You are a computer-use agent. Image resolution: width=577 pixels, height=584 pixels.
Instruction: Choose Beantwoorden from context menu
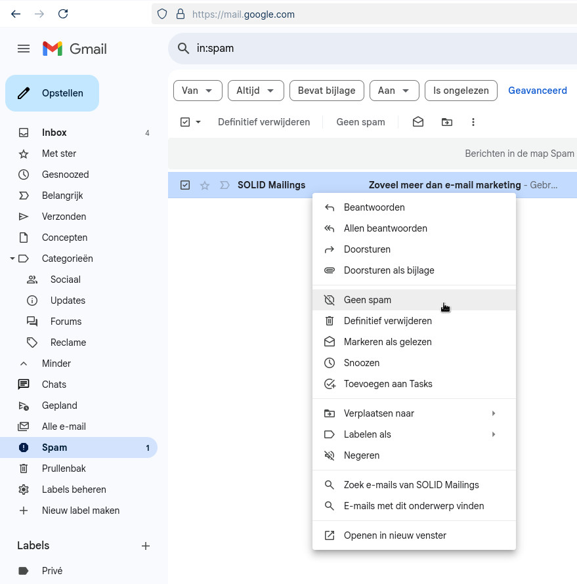click(x=414, y=207)
